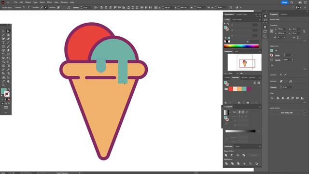Open the Navigator zoom level dropdown
Screen dimensions: 309x174
[x=237, y=73]
